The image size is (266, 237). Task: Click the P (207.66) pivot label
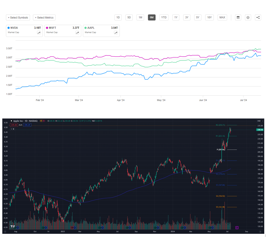click(x=221, y=150)
